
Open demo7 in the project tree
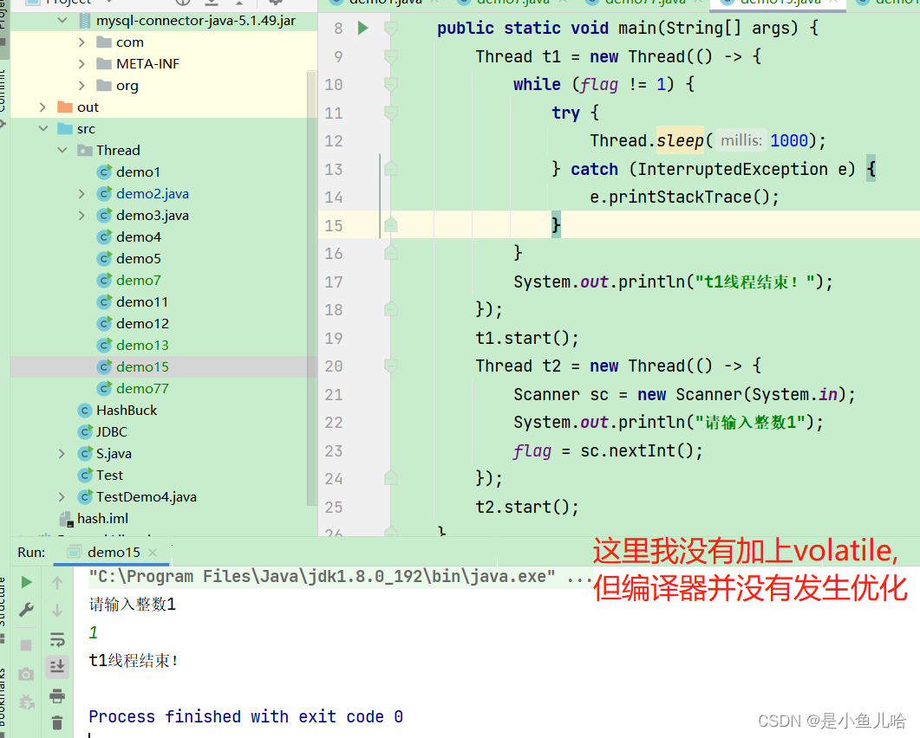pos(139,280)
